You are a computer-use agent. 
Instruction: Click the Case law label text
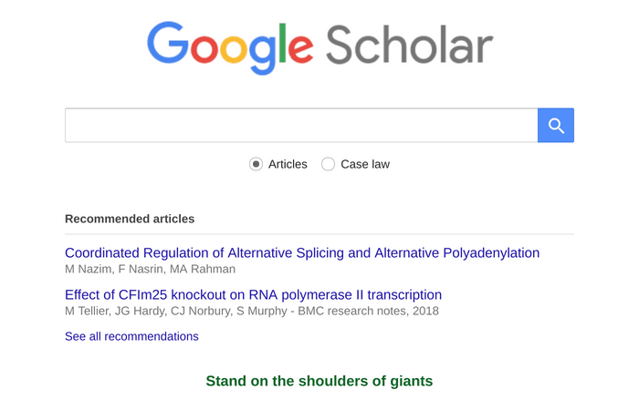[365, 164]
